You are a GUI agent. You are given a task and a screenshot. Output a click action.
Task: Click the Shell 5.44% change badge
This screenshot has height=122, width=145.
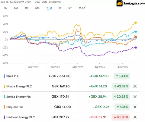click(x=122, y=76)
